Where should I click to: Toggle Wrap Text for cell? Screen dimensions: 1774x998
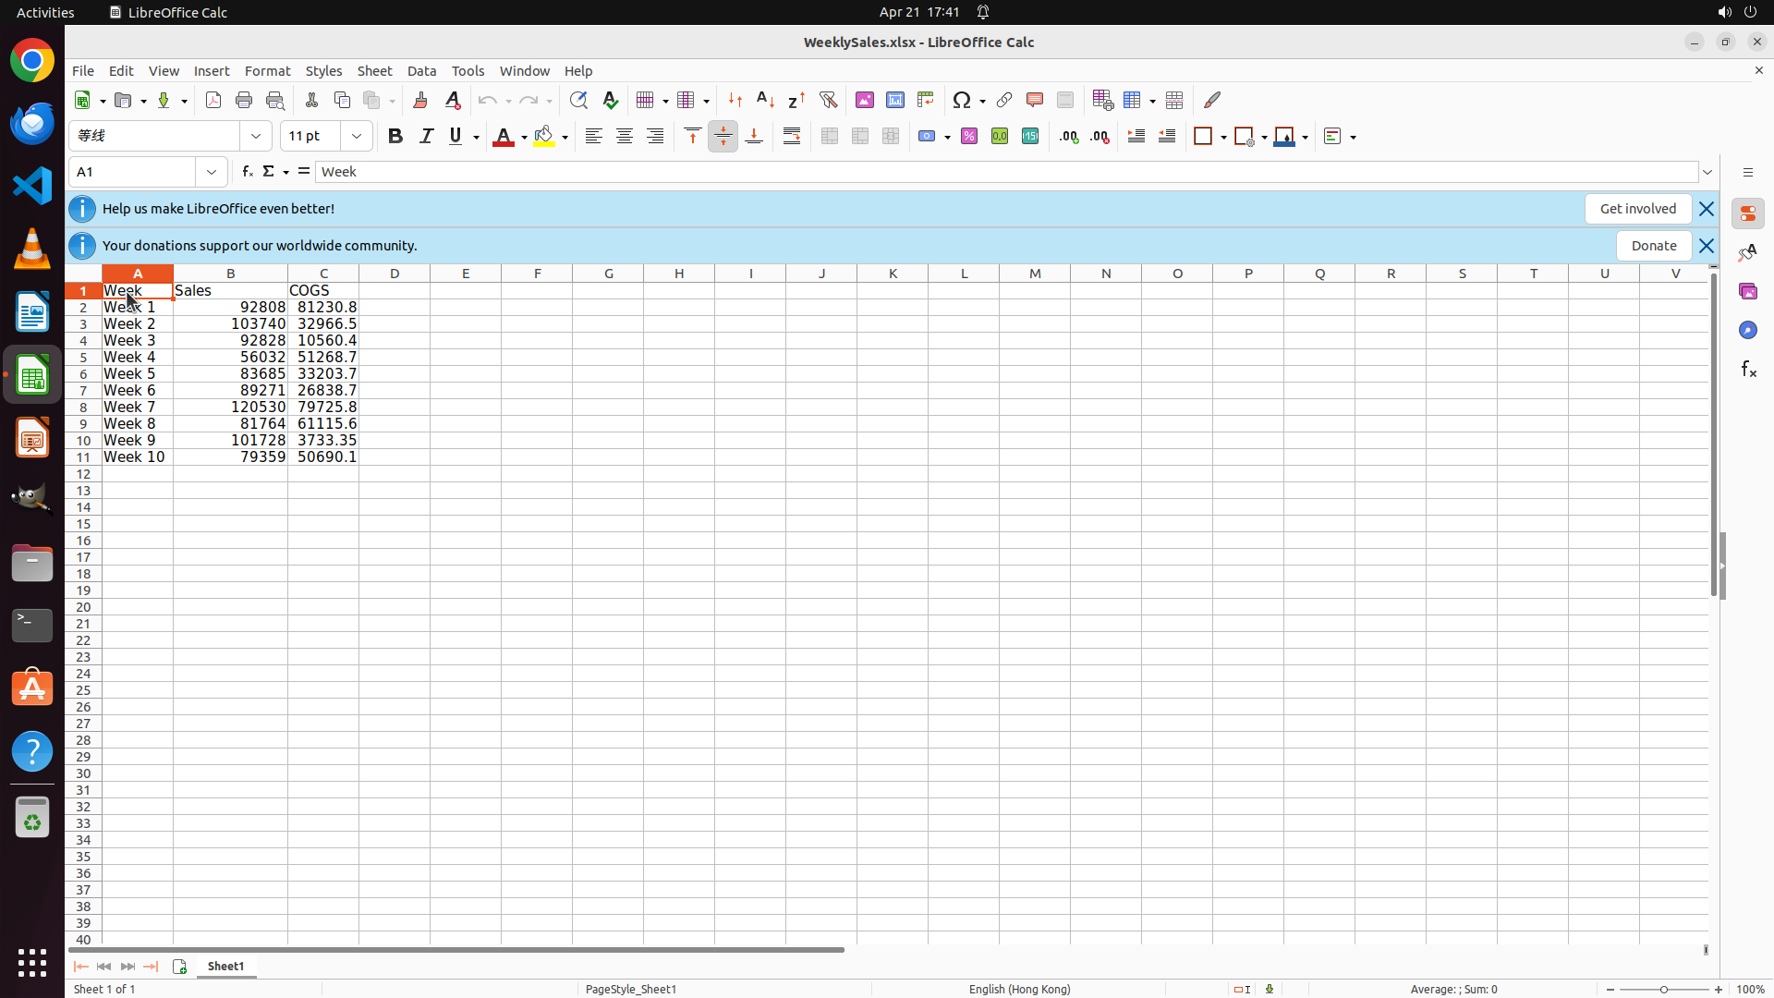[792, 137]
